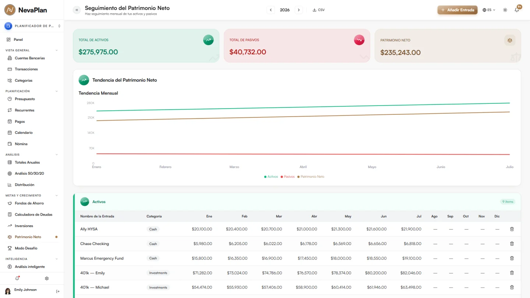Go to previous year arrow
The image size is (530, 298).
pos(271,10)
